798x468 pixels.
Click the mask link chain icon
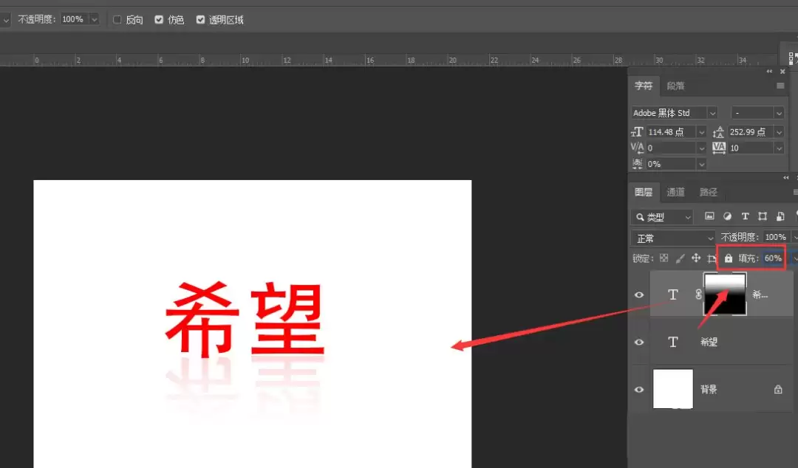tap(698, 294)
